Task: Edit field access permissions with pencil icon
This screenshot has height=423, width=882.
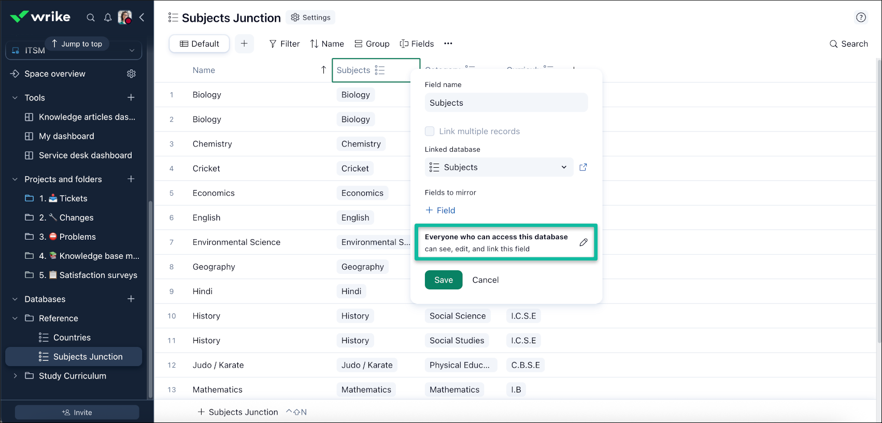Action: (584, 242)
